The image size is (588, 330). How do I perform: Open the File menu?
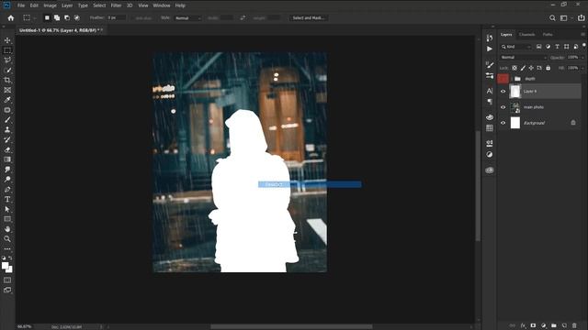[21, 5]
